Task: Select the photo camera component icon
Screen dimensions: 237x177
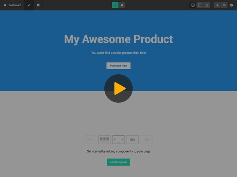Action: [x=147, y=140]
